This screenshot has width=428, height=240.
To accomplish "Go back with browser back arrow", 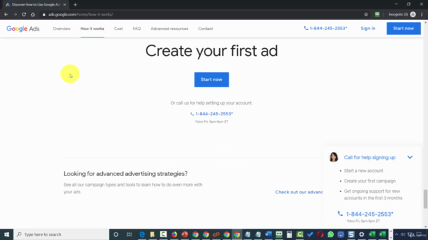I will [x=6, y=15].
